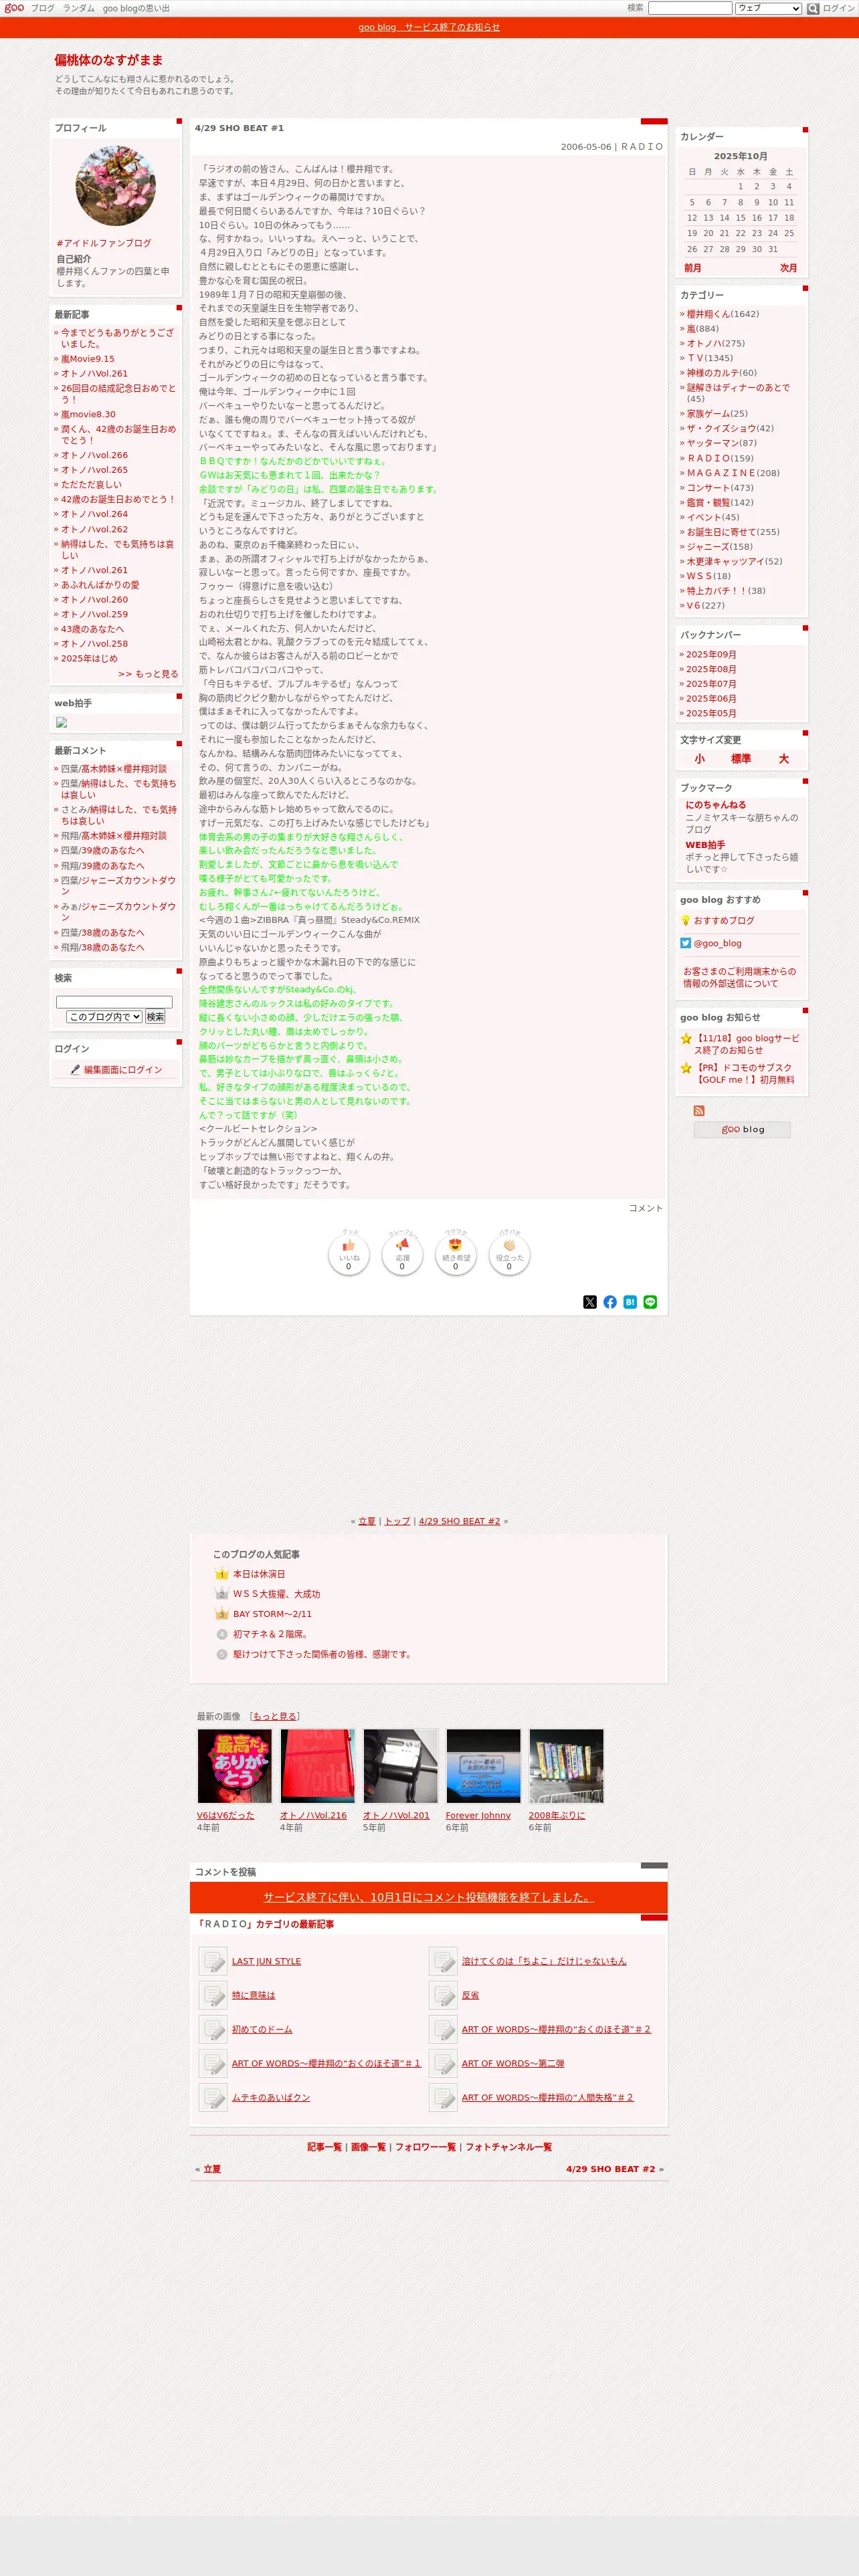Open the 2025年09月 back number

tap(711, 654)
